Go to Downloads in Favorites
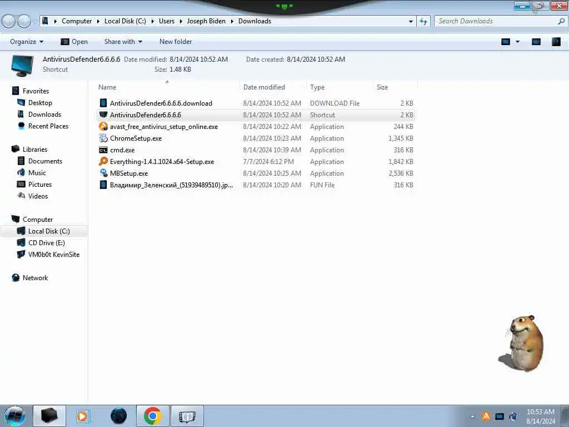Screen dimensions: 569x427 pyautogui.click(x=44, y=115)
